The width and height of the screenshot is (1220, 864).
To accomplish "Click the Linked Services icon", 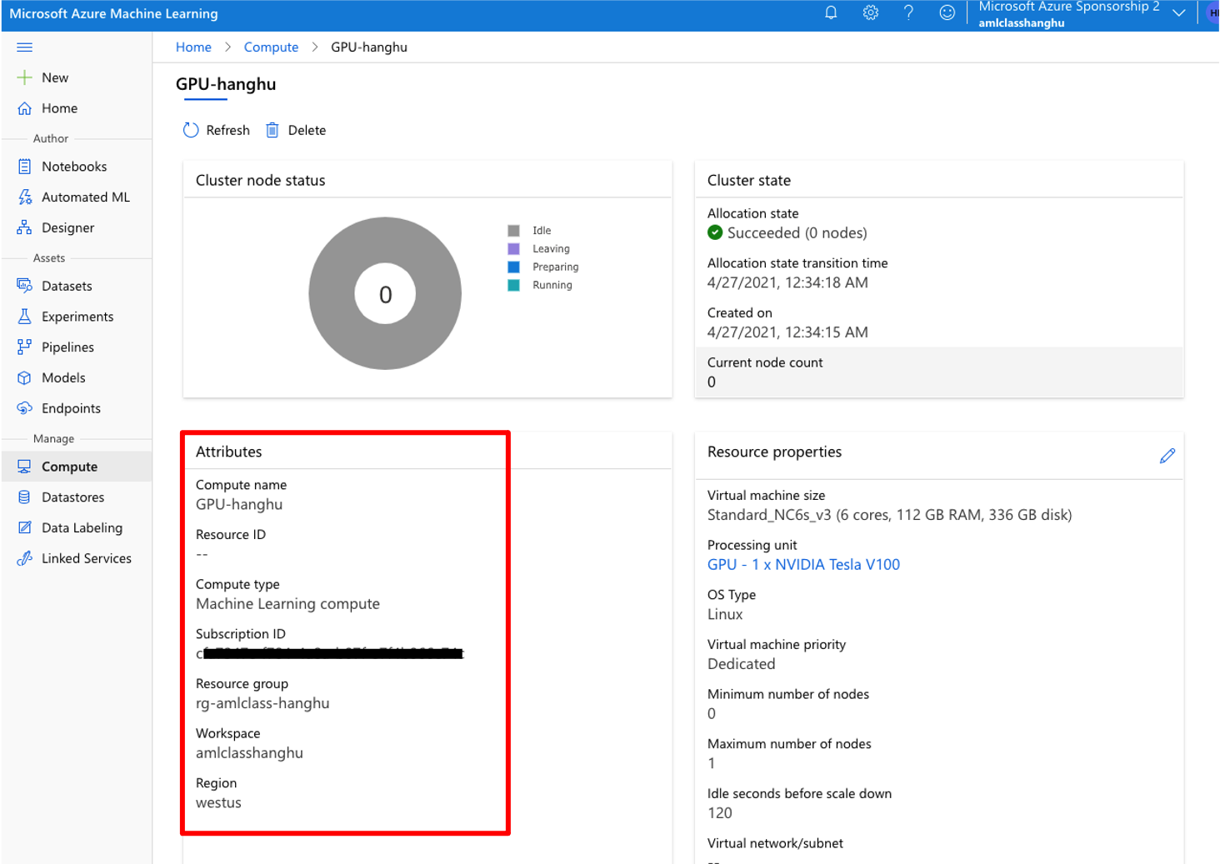I will click(x=25, y=558).
